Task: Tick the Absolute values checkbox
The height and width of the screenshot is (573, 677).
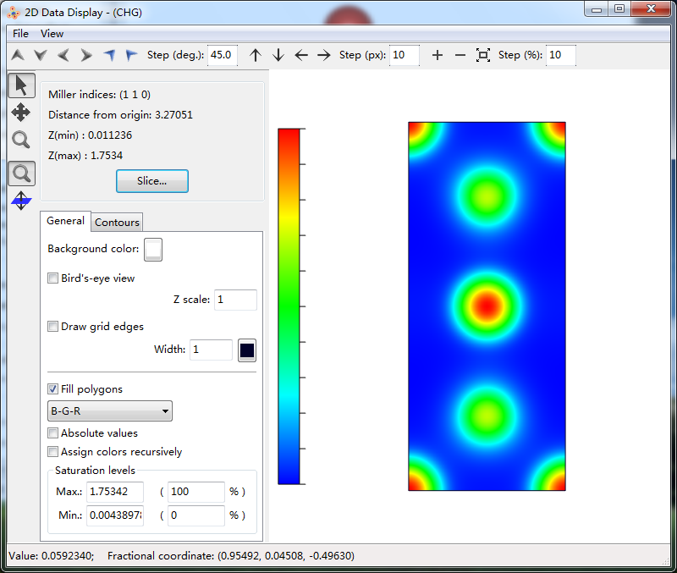Action: tap(53, 433)
